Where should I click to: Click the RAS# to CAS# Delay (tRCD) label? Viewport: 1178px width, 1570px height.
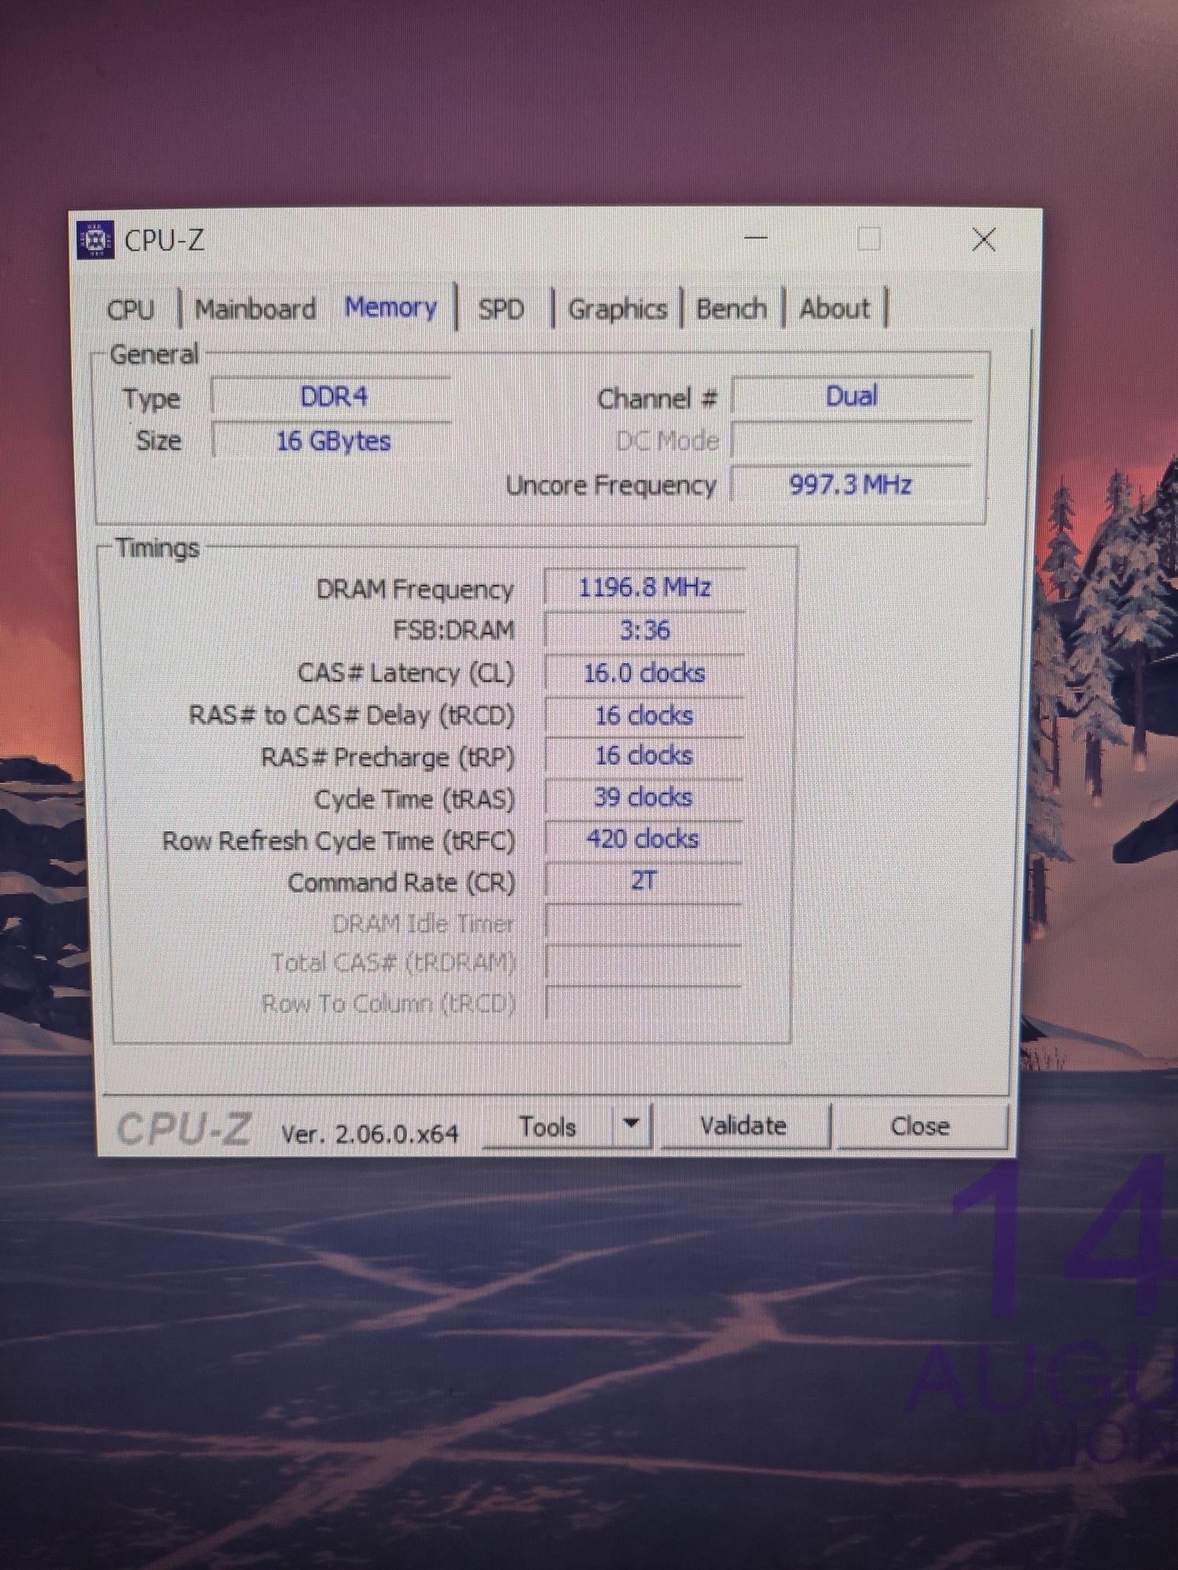(352, 716)
